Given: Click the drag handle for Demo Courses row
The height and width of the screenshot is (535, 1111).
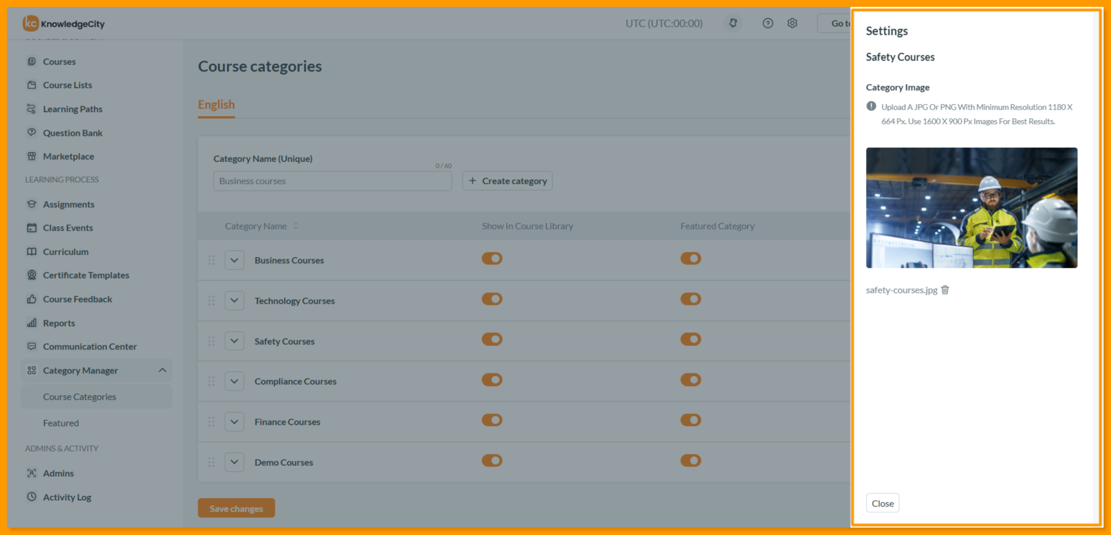Looking at the screenshot, I should pyautogui.click(x=211, y=462).
